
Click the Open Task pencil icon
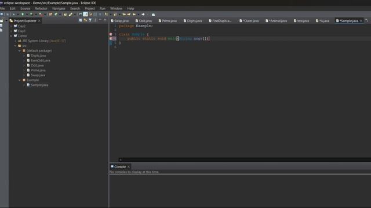(71, 14)
